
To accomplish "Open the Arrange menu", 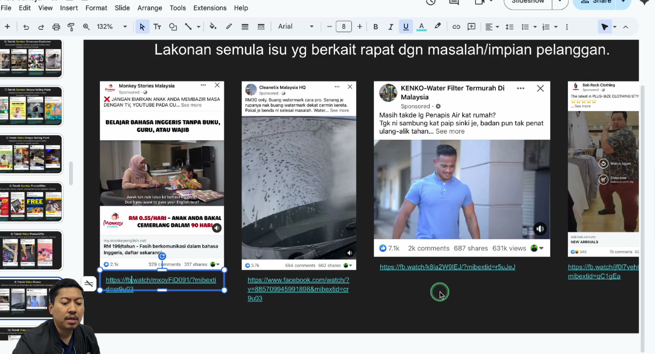I will [149, 8].
